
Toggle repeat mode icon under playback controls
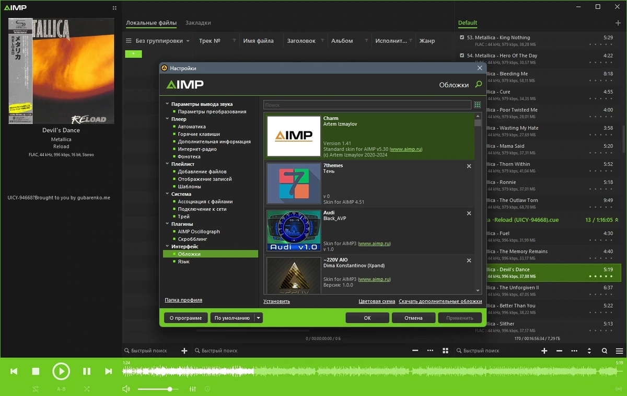pos(36,389)
